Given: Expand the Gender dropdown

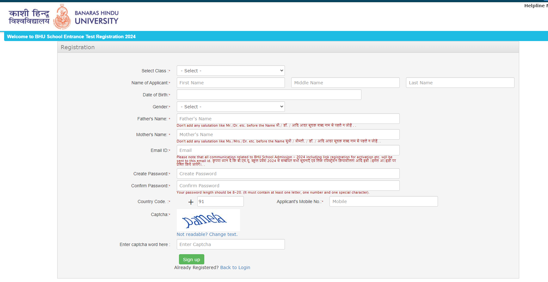Looking at the screenshot, I should tap(231, 107).
